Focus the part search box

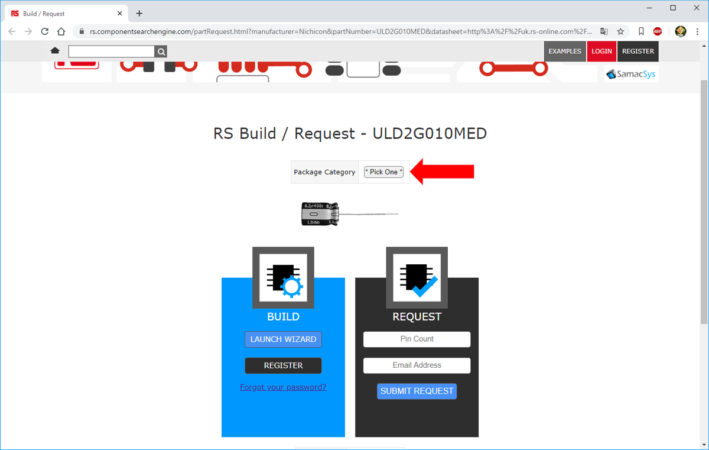click(x=111, y=51)
